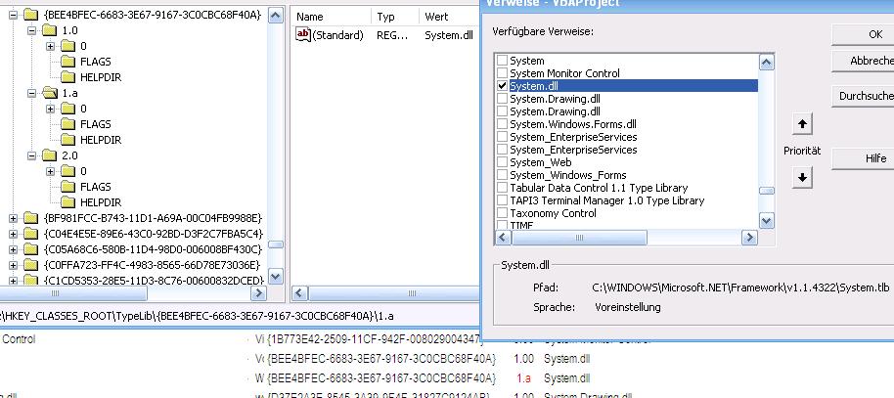The width and height of the screenshot is (894, 398).
Task: Sort registry values by Typ column
Action: tap(395, 17)
